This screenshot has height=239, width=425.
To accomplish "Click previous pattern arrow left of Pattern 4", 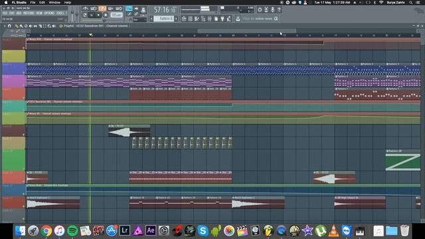I will (x=151, y=19).
